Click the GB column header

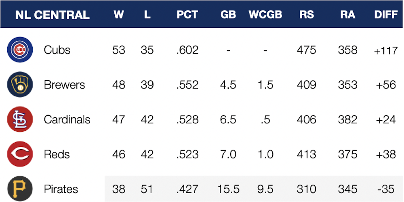(x=228, y=15)
